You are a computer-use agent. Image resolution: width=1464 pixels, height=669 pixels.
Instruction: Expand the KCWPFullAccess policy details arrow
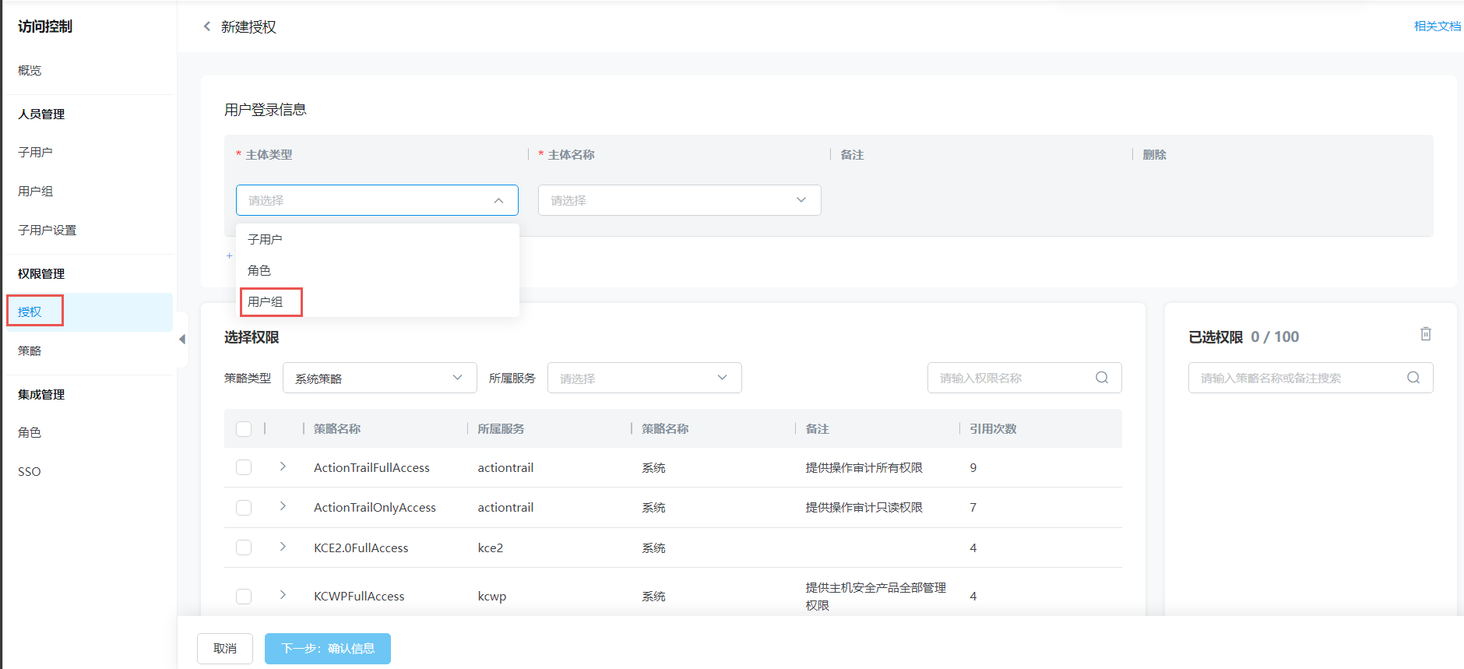(x=283, y=595)
